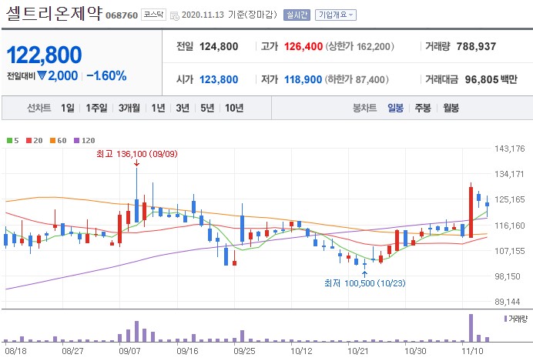The width and height of the screenshot is (533, 361).
Task: Select the 1일 line chart period
Action: click(68, 108)
